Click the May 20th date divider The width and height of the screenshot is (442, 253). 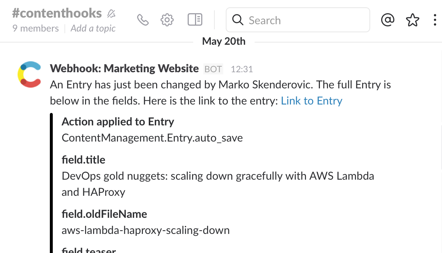[224, 41]
